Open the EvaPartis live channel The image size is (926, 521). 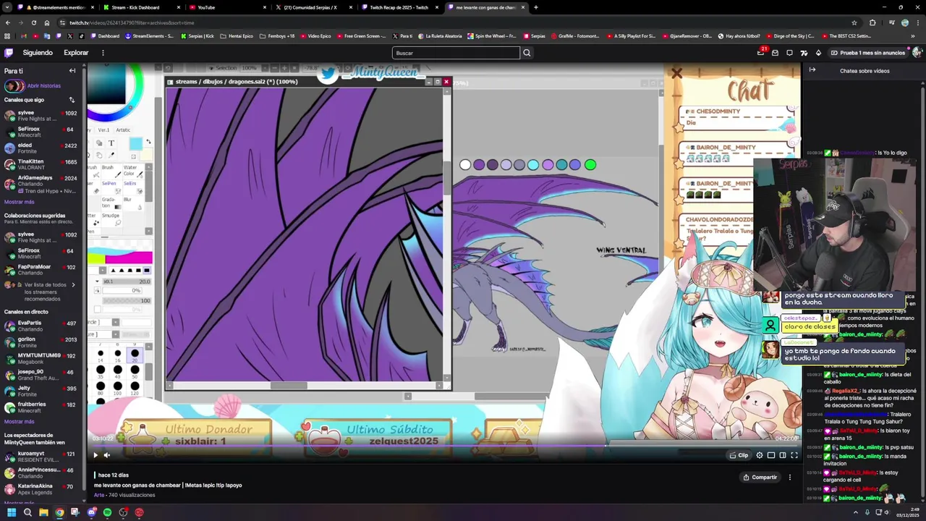(41, 326)
